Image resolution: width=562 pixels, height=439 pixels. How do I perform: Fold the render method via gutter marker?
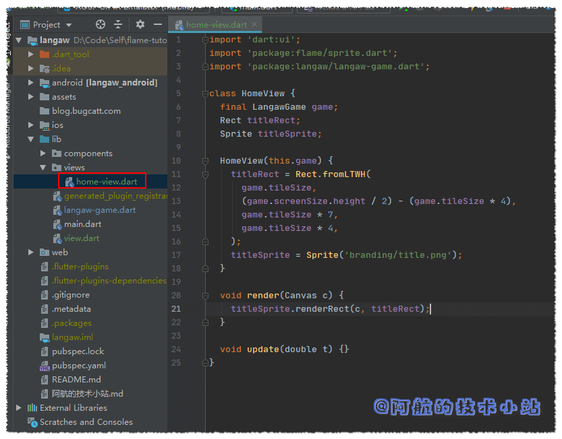click(x=204, y=296)
